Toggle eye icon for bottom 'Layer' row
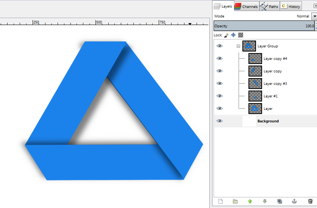The width and height of the screenshot is (317, 208). 220,108
